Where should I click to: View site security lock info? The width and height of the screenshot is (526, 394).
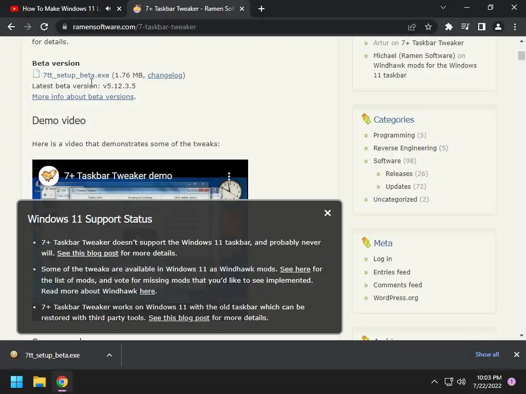click(64, 27)
